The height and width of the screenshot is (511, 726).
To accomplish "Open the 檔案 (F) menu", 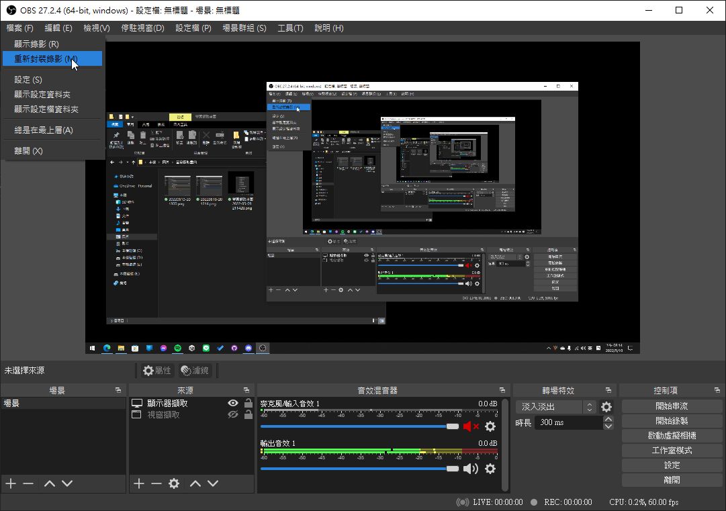I will tap(20, 28).
